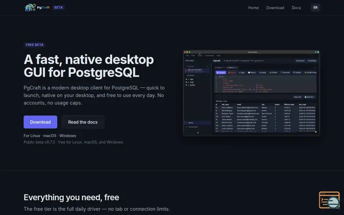Click the Read the docs button
The width and height of the screenshot is (344, 215).
pyautogui.click(x=83, y=122)
